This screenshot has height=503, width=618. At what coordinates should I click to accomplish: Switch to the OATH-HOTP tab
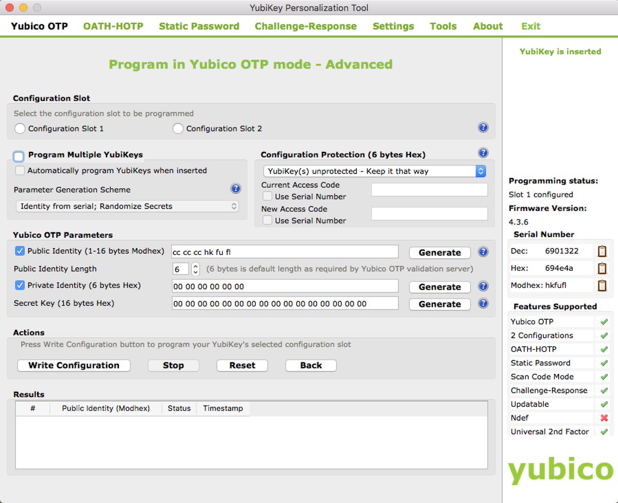click(x=113, y=26)
